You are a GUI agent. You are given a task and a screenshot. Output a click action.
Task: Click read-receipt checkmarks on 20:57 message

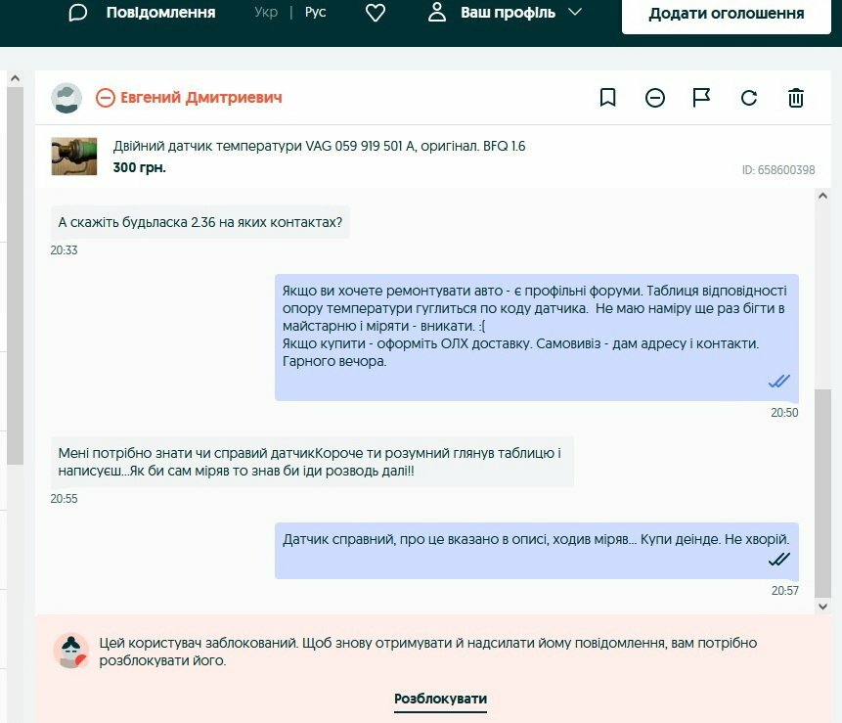778,560
